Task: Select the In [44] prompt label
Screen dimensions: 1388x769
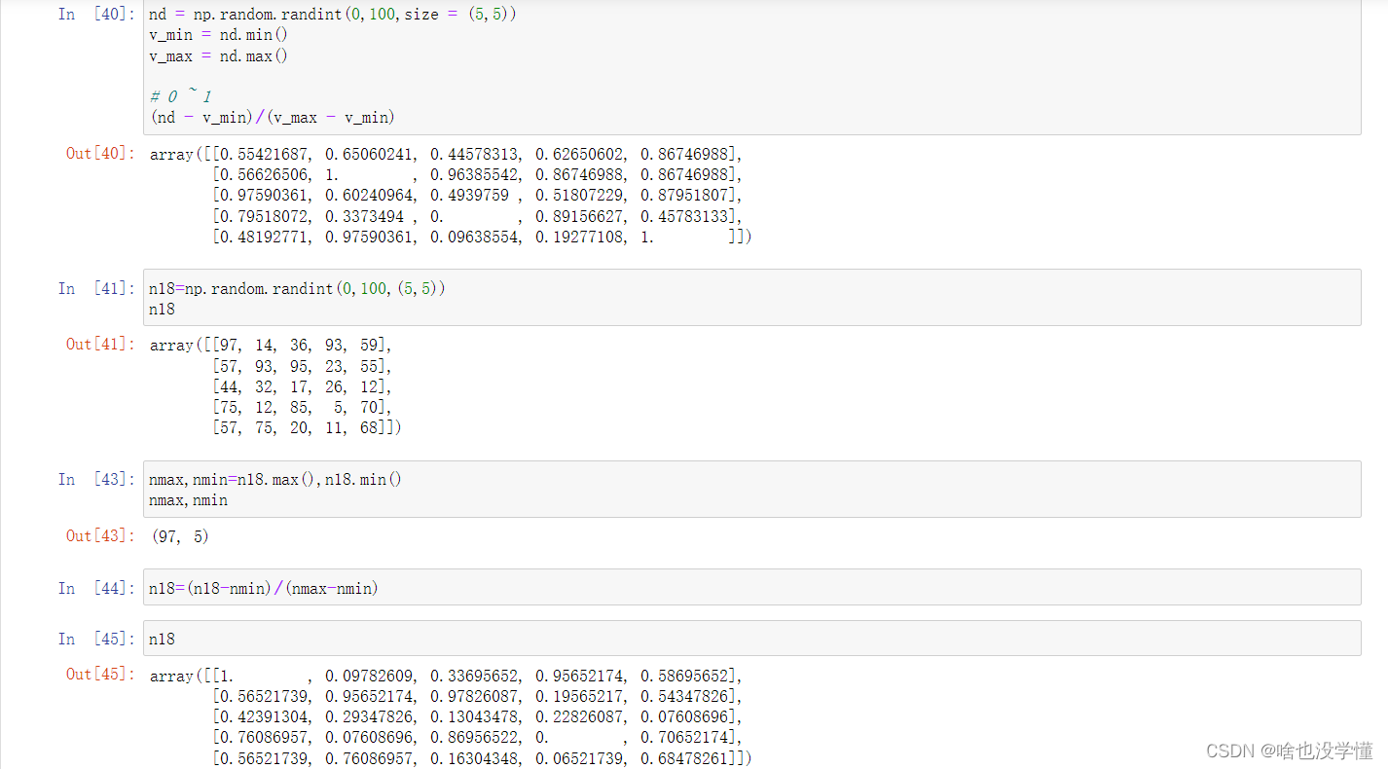Action: tap(97, 588)
